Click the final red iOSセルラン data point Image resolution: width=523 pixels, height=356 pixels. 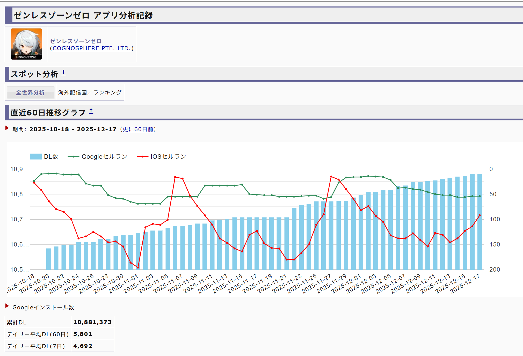[x=480, y=215]
